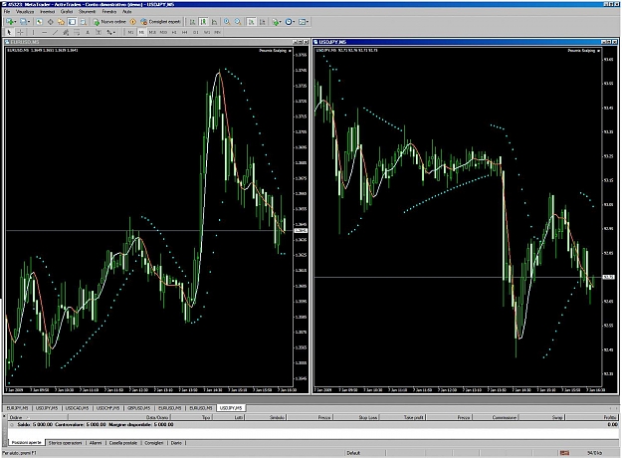Zoom out of the chart
The width and height of the screenshot is (622, 458).
[x=238, y=22]
